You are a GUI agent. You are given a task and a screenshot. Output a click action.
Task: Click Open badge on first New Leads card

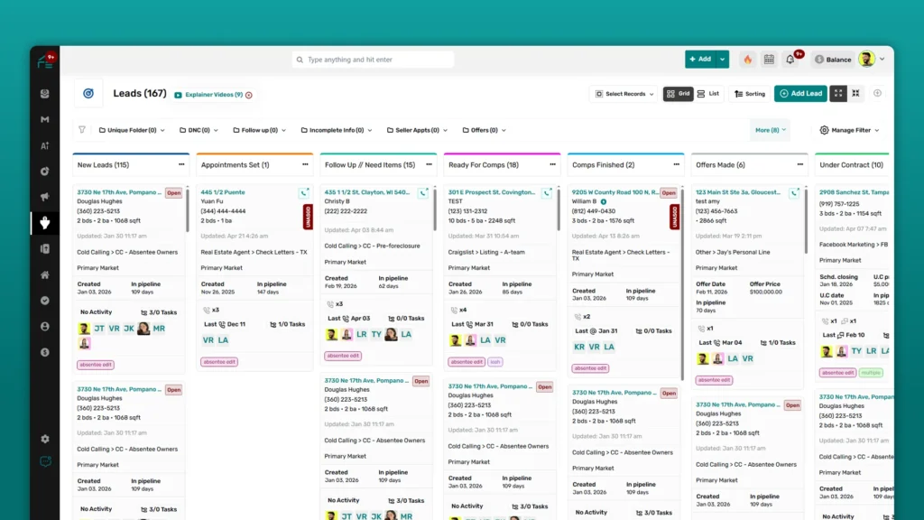point(174,193)
